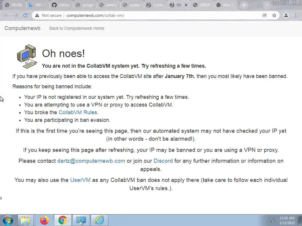This screenshot has height=226, width=302.
Task: Open Chrome's three-dot menu
Action: point(296,15)
